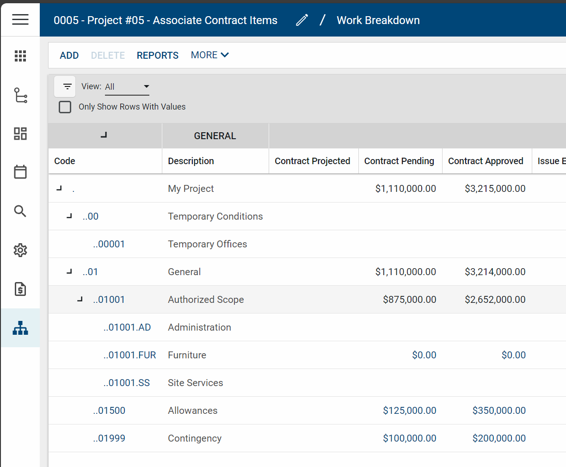Click the REPORTS button
Screen dimensions: 566x467
(x=158, y=55)
